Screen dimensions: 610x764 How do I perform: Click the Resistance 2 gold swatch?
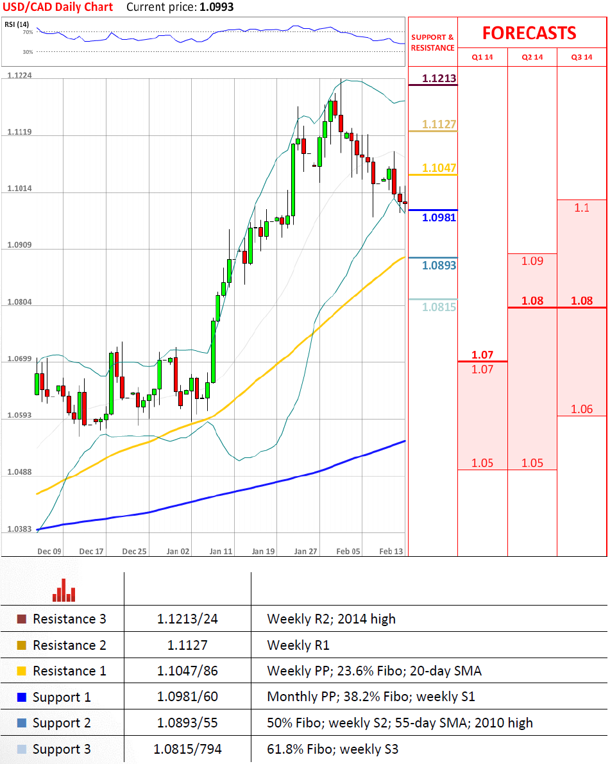pyautogui.click(x=21, y=645)
